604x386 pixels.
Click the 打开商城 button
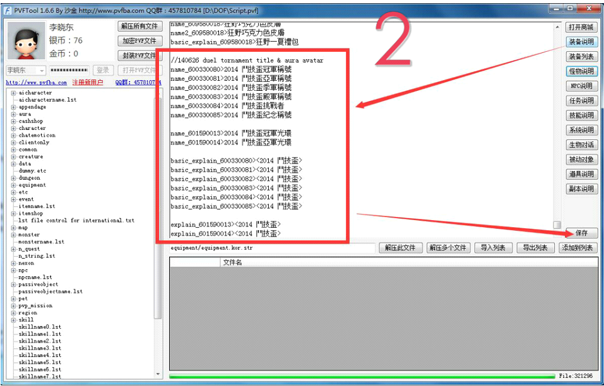581,27
